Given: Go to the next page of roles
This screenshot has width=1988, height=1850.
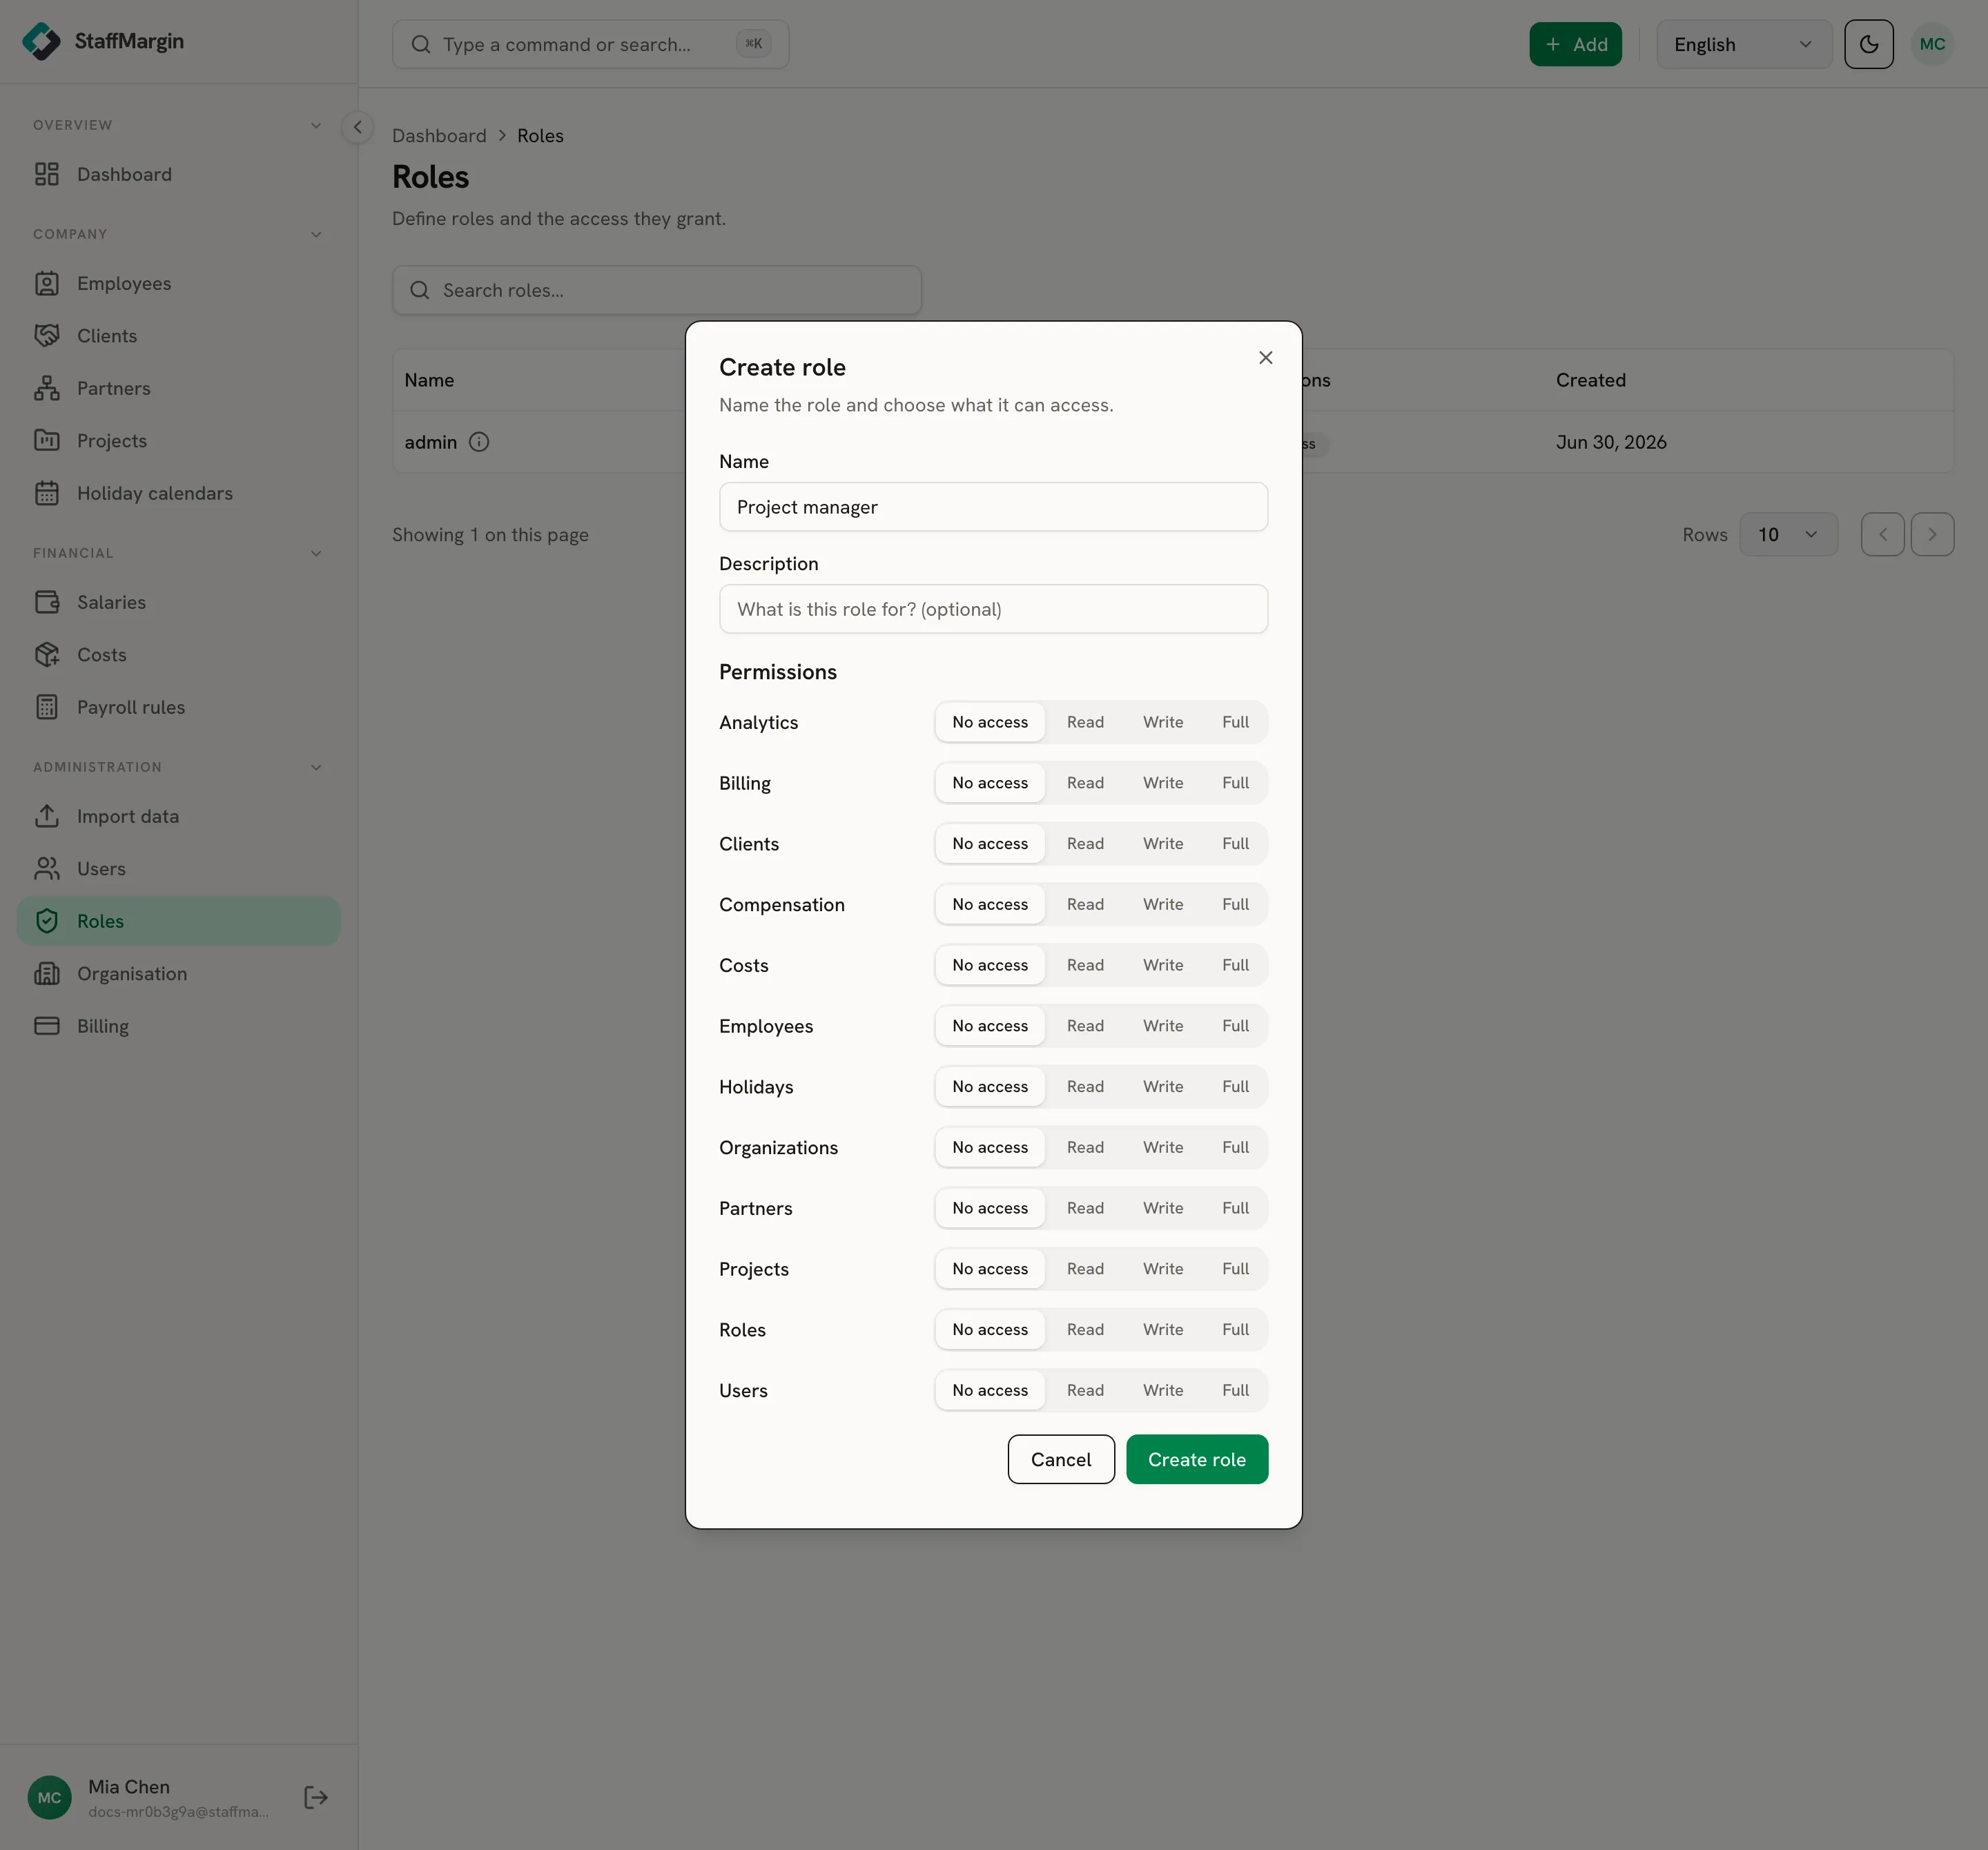Looking at the screenshot, I should 1932,535.
